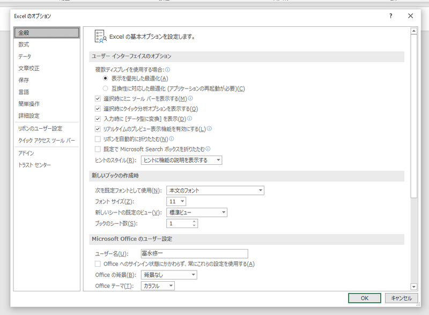This screenshot has height=315, width=429.
Task: Open 新しいシートの既定のビュー dropdown
Action: pos(197,213)
